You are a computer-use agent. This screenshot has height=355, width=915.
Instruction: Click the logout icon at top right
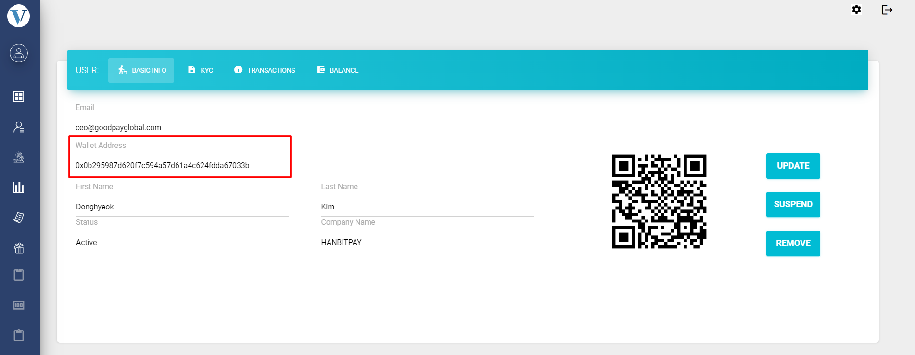point(887,10)
